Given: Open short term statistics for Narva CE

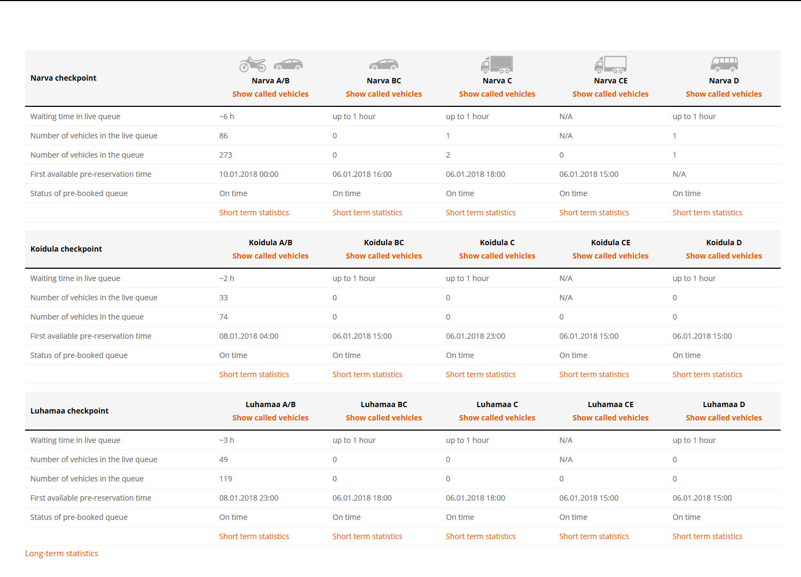Looking at the screenshot, I should tap(594, 213).
